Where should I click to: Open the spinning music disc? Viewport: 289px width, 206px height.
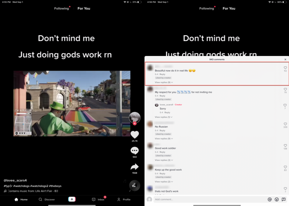point(135,185)
